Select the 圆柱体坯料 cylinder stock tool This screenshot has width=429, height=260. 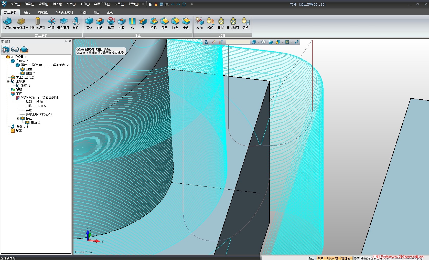pyautogui.click(x=38, y=23)
